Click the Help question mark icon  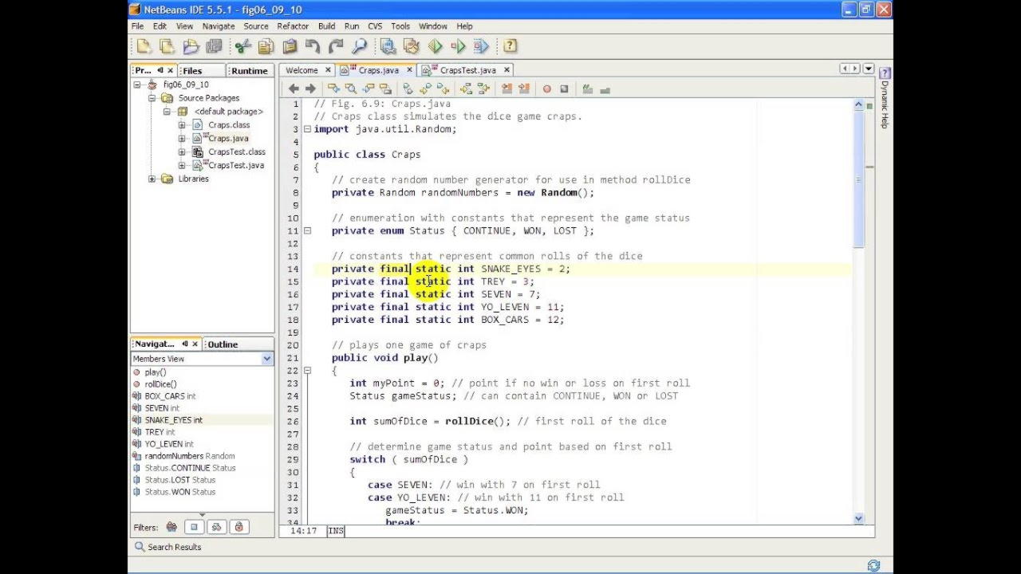pos(510,46)
